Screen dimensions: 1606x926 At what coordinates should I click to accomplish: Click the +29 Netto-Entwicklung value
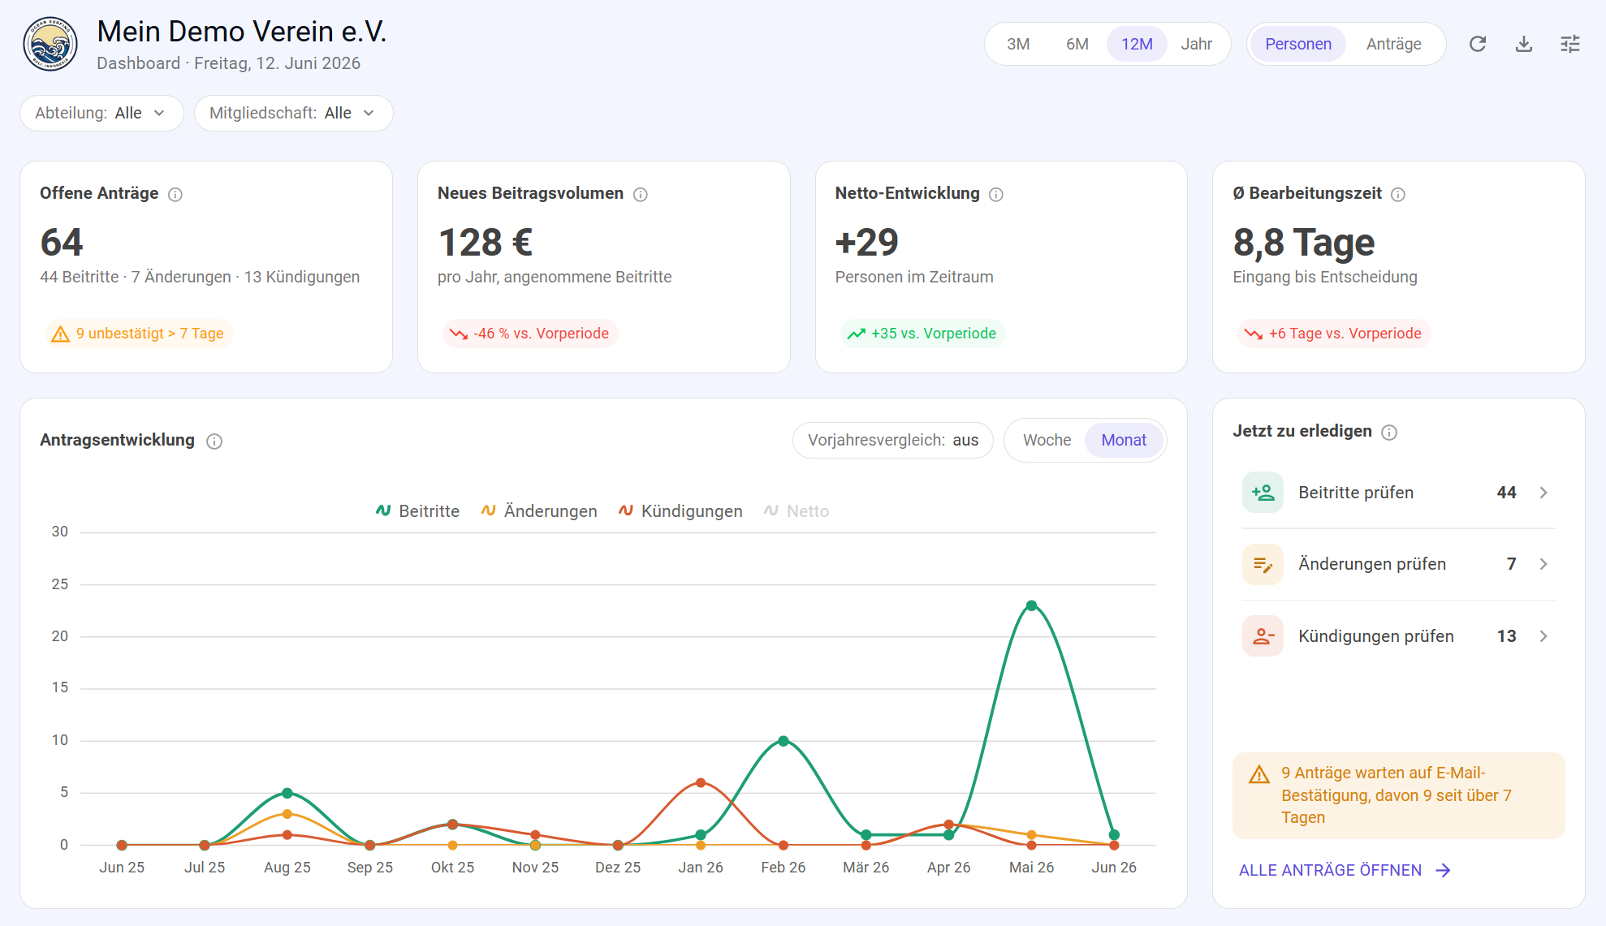867,242
